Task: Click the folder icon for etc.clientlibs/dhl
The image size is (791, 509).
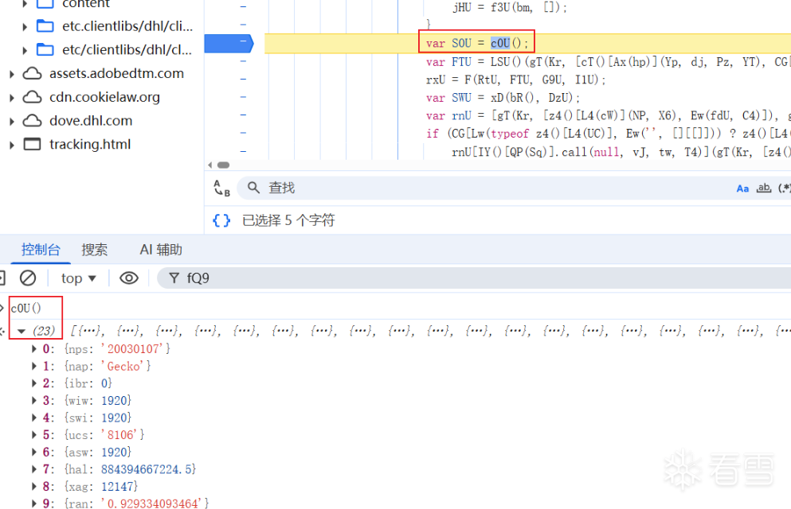Action: tap(45, 26)
